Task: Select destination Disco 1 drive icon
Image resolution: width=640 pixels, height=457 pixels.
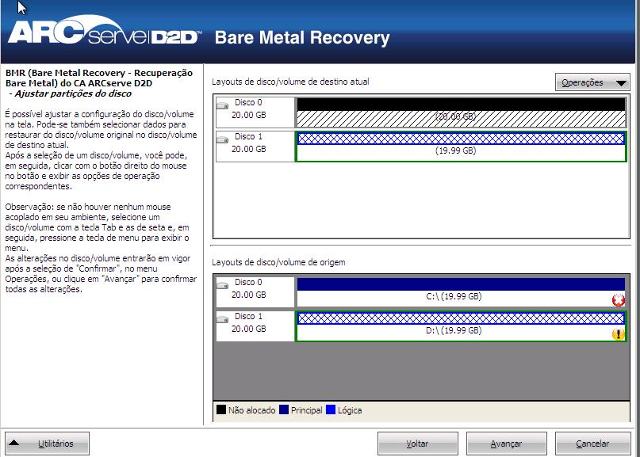Action: pyautogui.click(x=222, y=140)
